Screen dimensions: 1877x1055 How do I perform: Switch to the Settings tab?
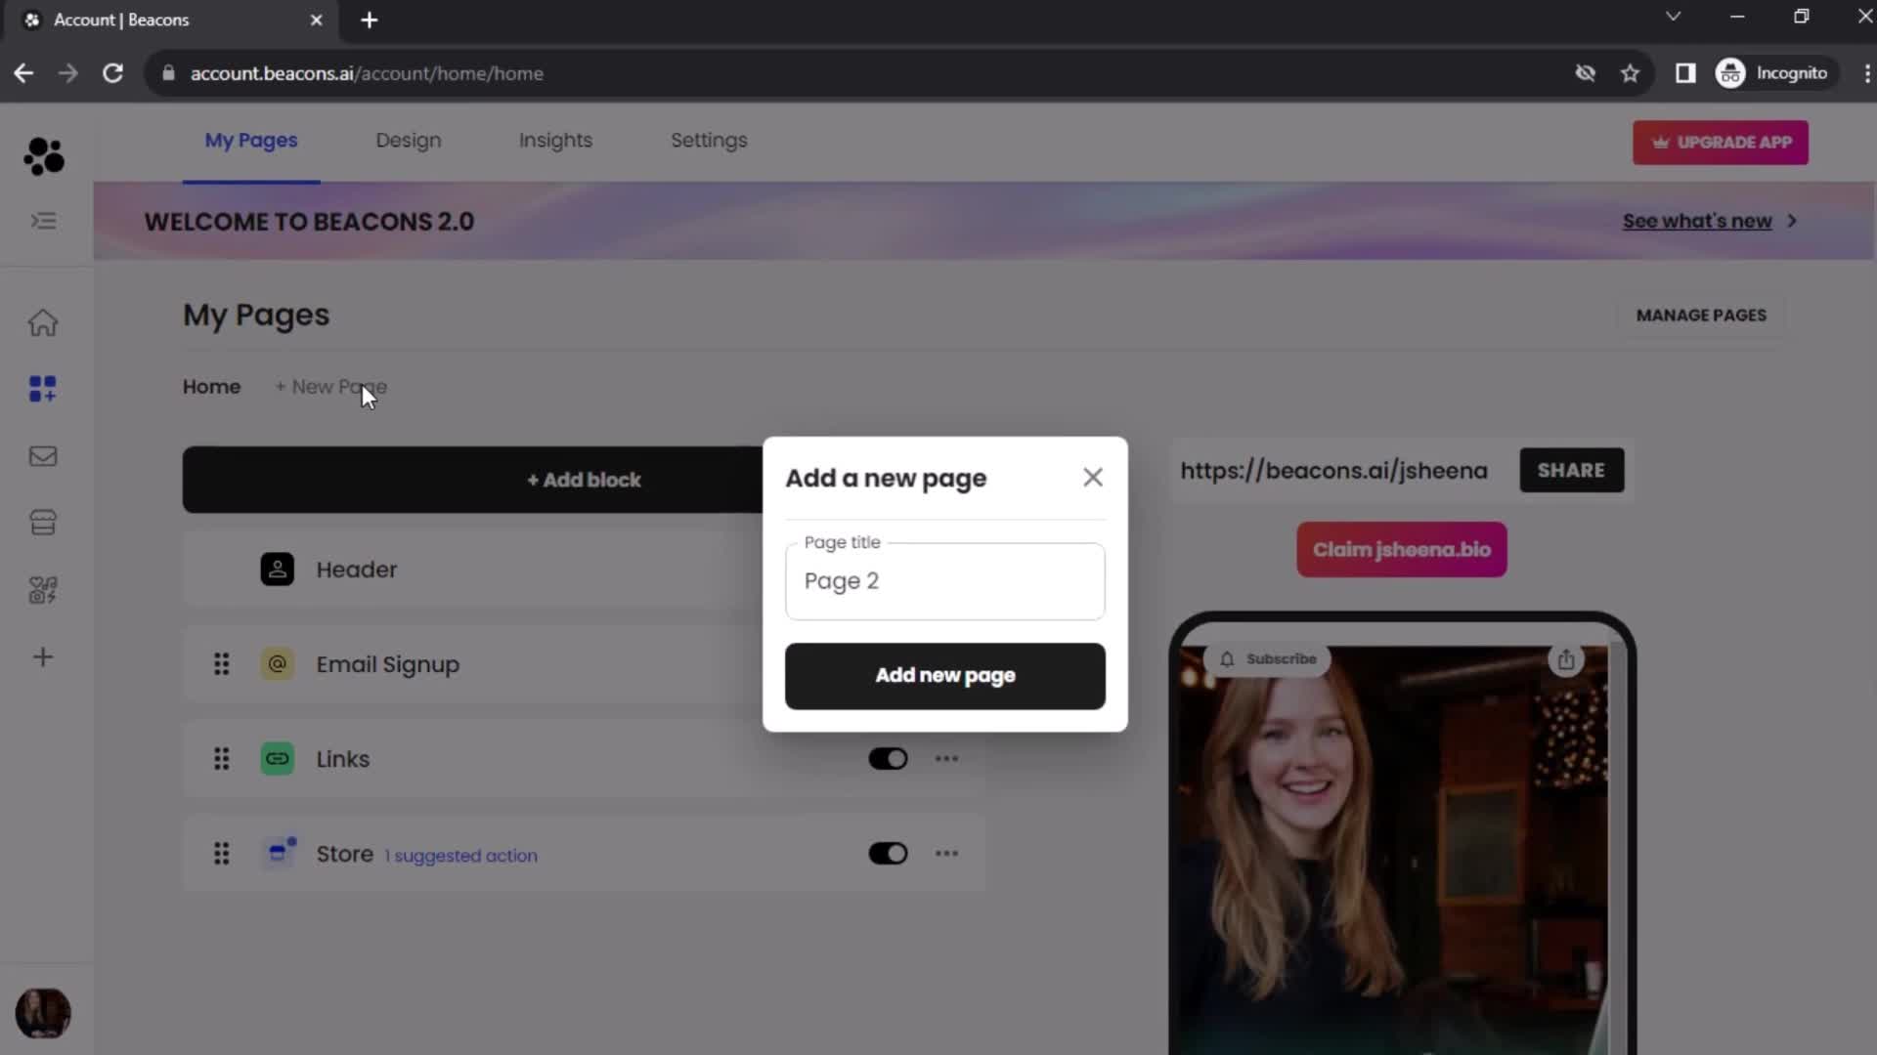(x=709, y=141)
